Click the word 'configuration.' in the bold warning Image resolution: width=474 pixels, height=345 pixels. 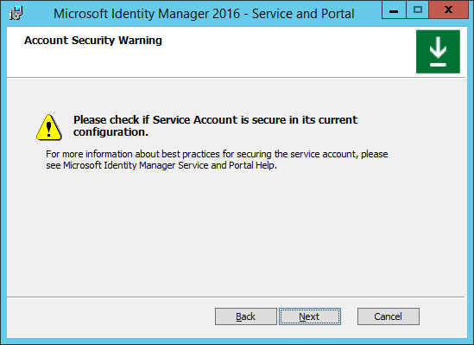(111, 132)
